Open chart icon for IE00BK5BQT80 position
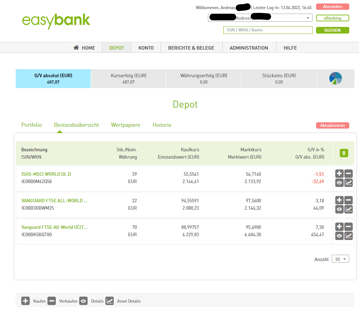The image size is (359, 312). click(x=349, y=236)
